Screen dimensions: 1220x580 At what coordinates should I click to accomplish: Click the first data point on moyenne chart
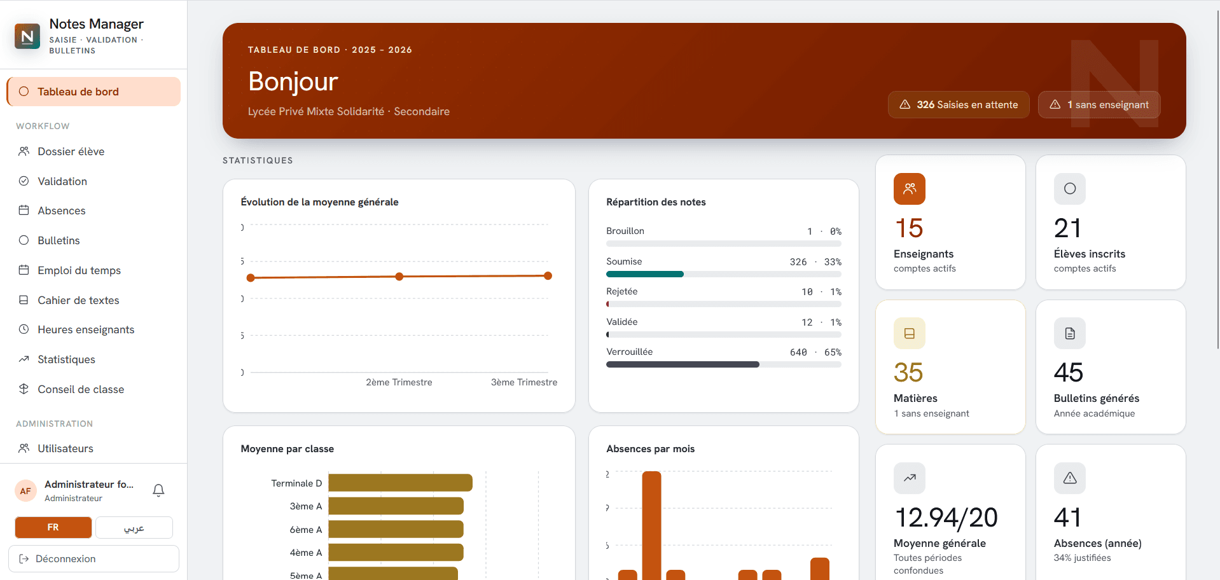[x=251, y=278]
